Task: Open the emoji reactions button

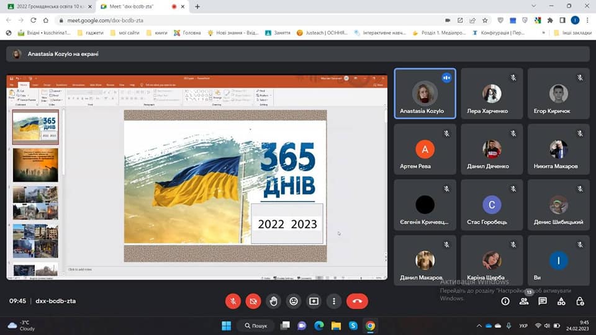Action: coord(294,301)
